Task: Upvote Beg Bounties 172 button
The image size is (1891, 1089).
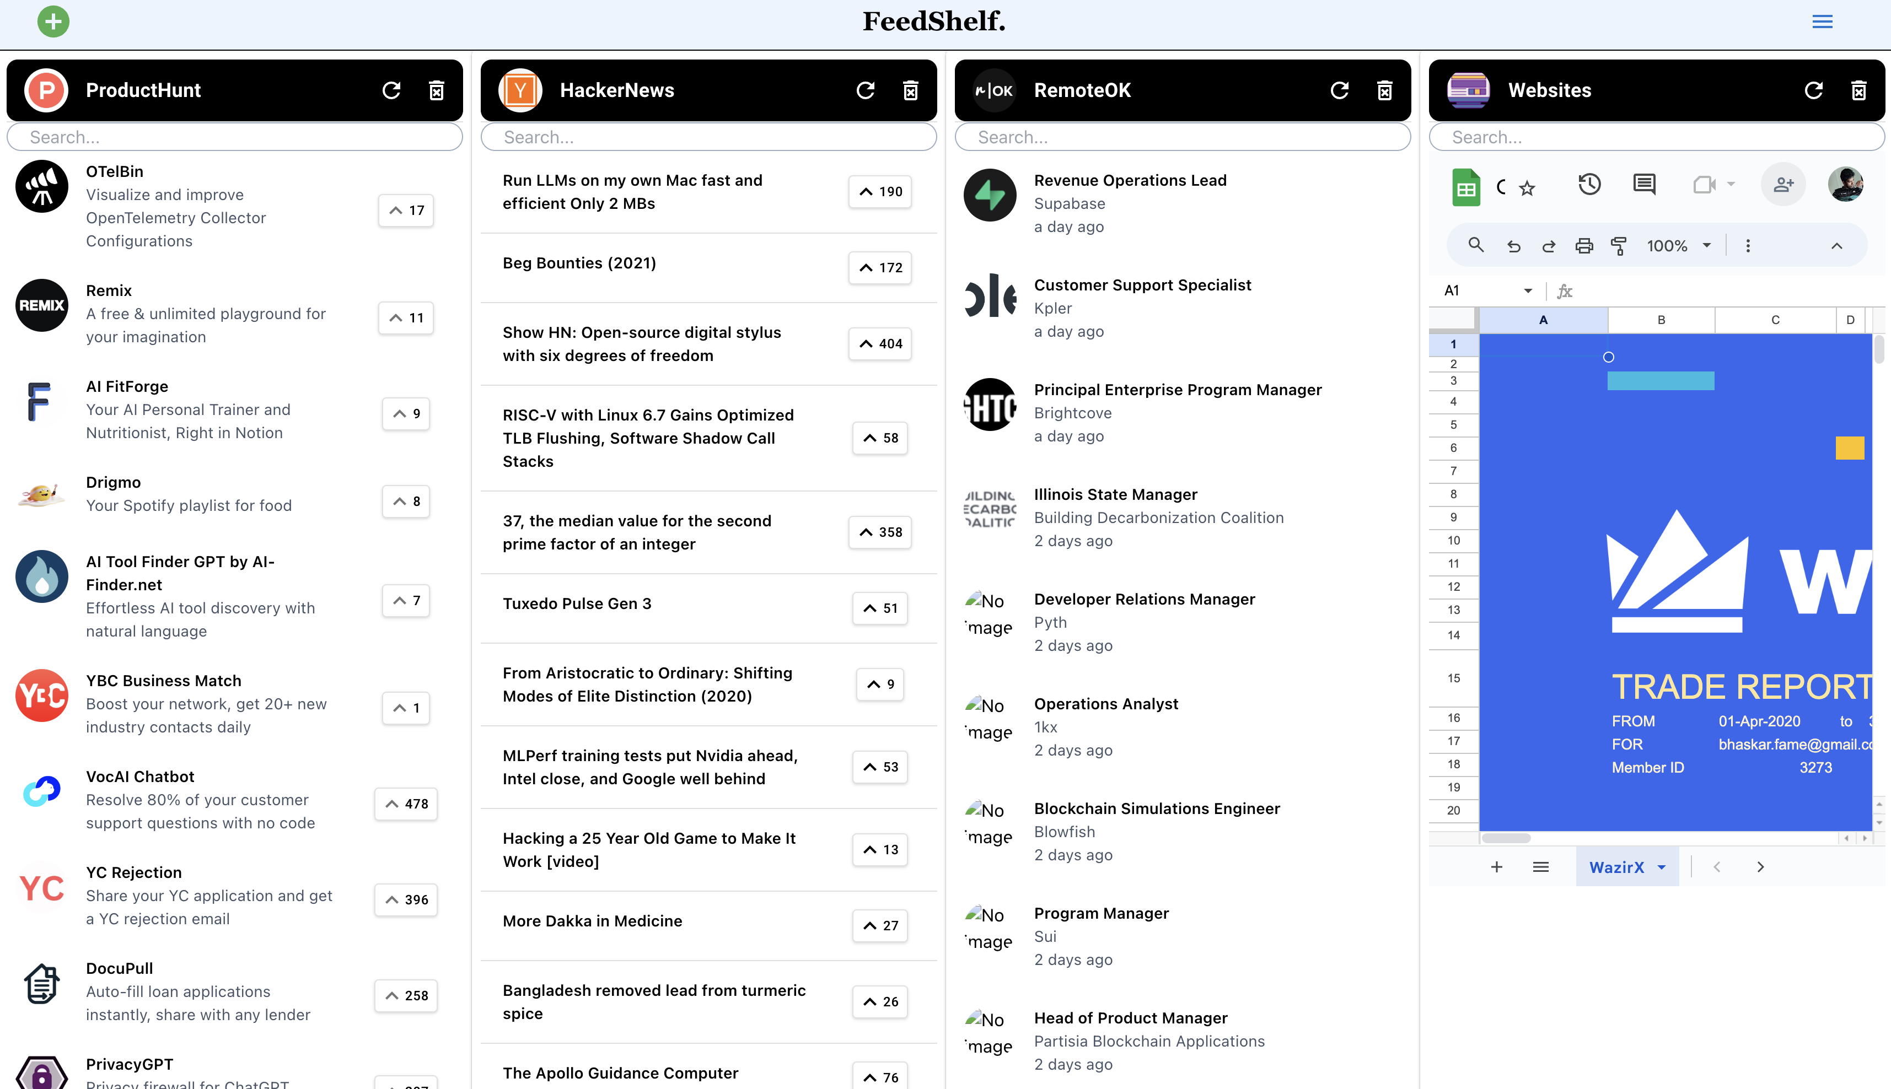Action: coord(880,268)
